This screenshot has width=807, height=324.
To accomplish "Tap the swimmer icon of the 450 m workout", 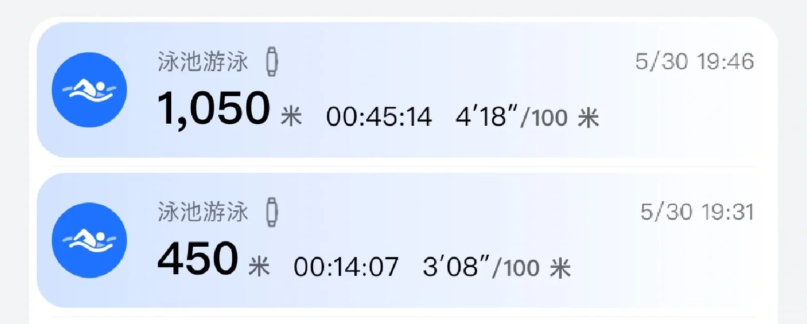I will point(90,240).
